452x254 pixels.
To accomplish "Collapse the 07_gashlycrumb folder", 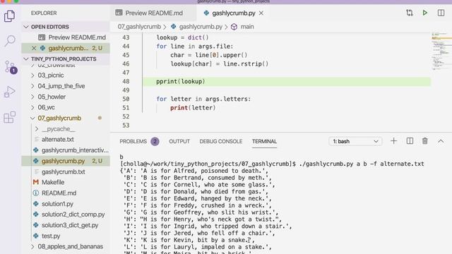I will (x=32, y=118).
